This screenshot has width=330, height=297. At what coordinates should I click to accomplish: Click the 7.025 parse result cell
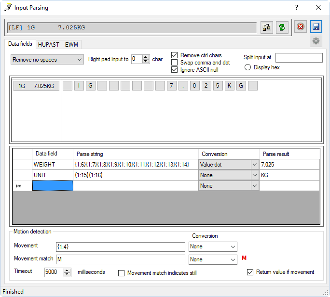pyautogui.click(x=289, y=165)
